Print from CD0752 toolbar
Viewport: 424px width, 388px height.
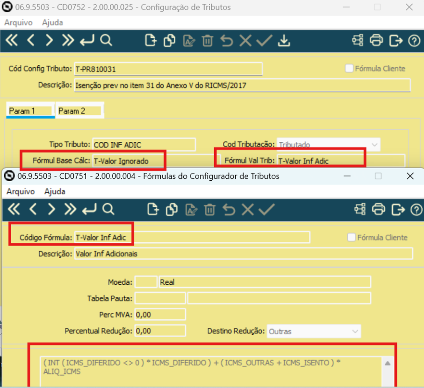coord(376,41)
